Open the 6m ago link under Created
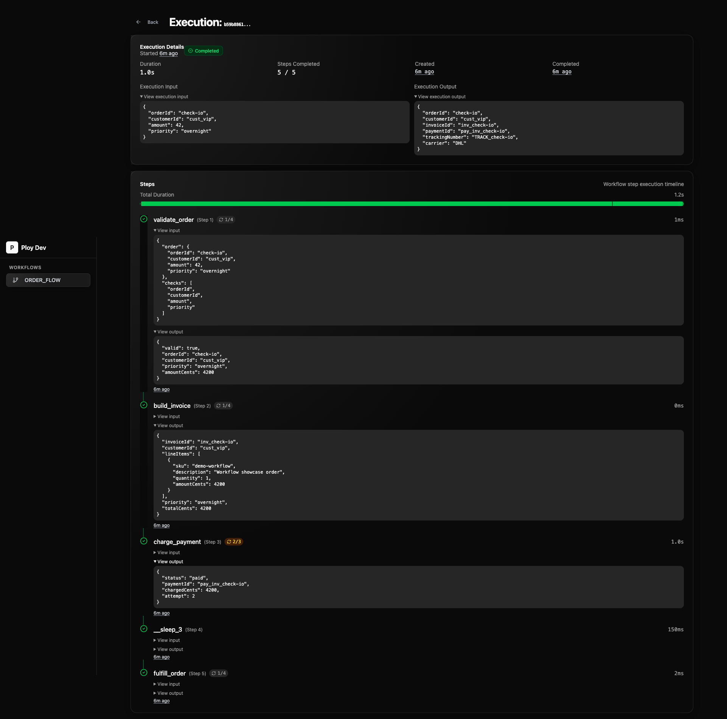 [424, 71]
